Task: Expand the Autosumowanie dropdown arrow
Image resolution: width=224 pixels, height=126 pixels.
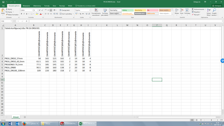Action: coord(205,9)
